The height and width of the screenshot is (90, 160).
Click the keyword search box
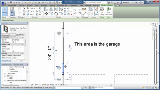96,2
